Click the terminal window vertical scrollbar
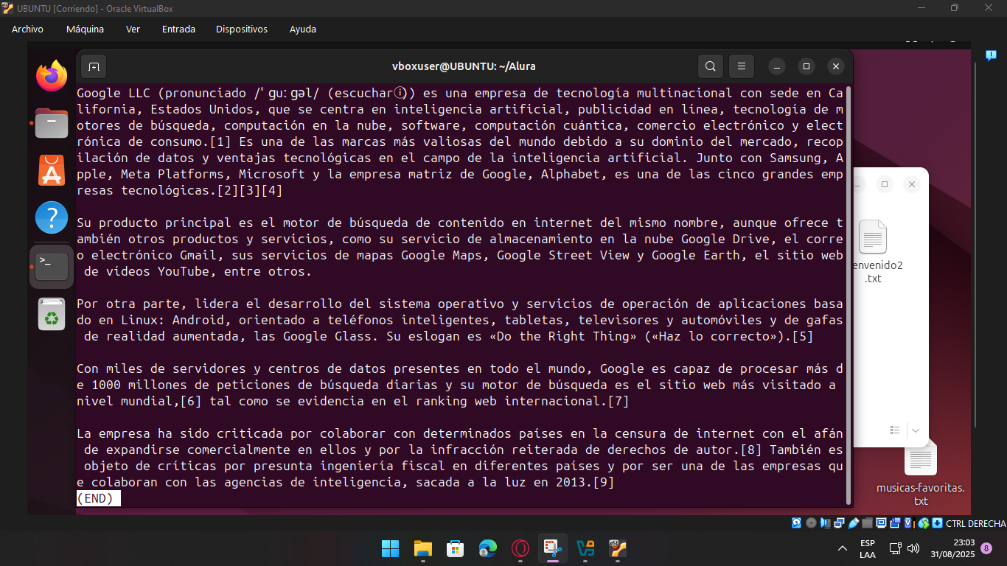 (848, 295)
